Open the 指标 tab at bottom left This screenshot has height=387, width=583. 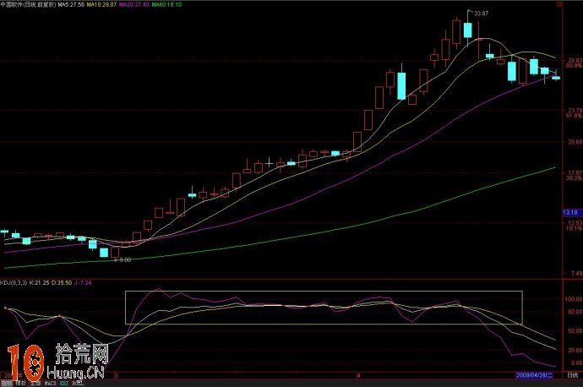click(7, 384)
